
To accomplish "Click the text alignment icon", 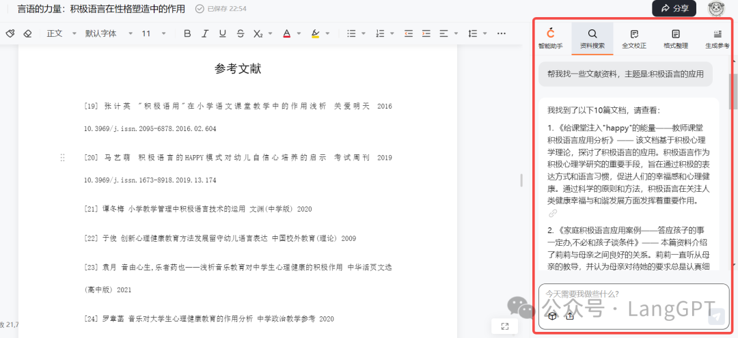I will (443, 33).
